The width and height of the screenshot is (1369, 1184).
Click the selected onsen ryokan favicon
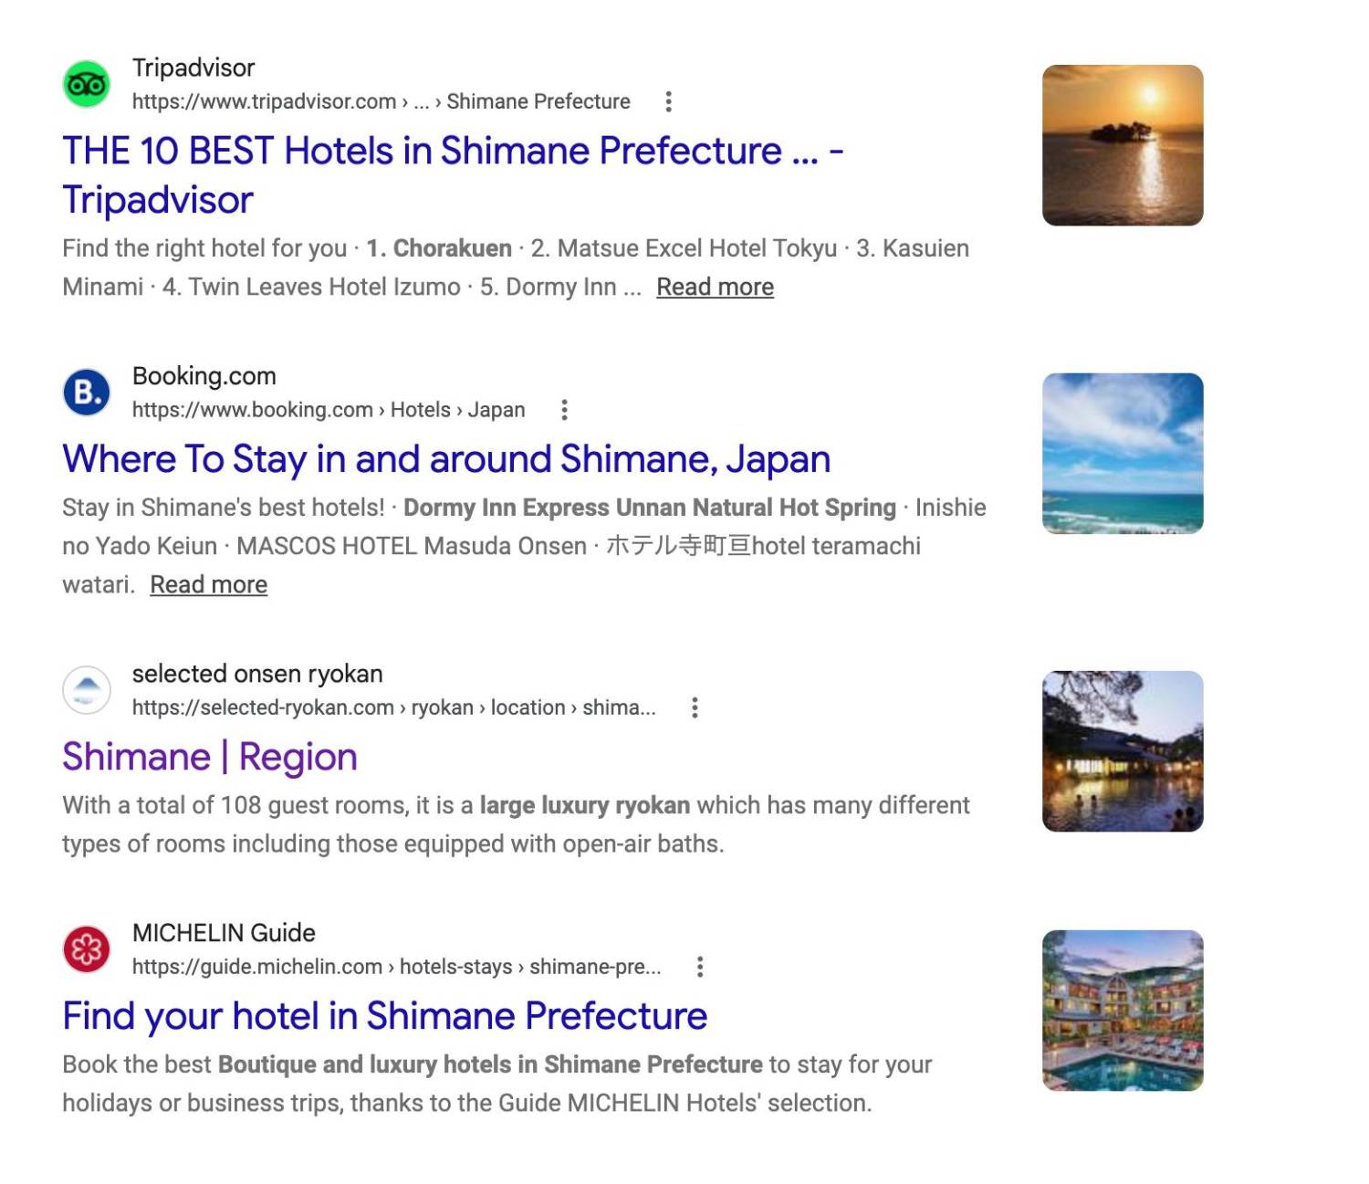[87, 690]
